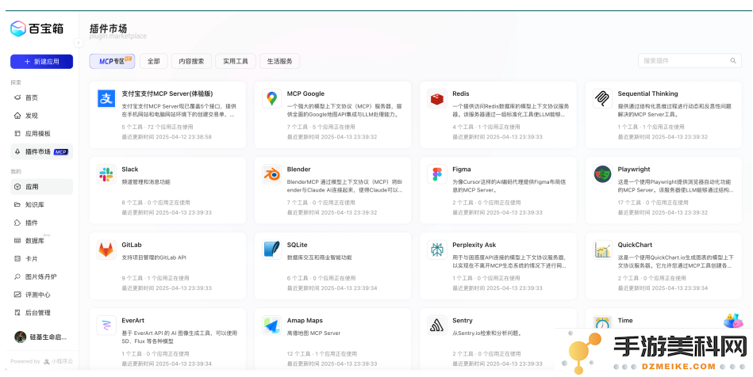Open the MCP Google maps pin icon
Screen dimensions: 753x377
pos(272,98)
